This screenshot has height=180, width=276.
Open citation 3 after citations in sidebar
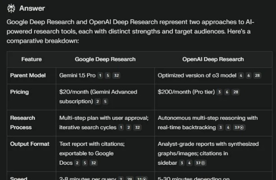coord(182,163)
